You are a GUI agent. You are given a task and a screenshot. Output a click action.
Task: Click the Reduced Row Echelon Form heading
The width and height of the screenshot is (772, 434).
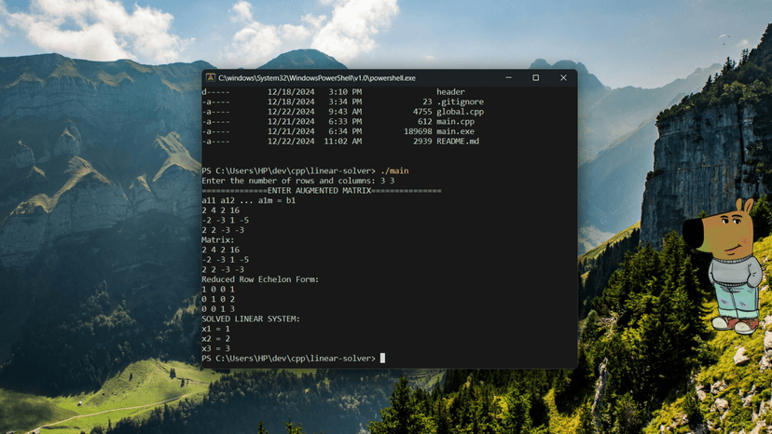260,279
